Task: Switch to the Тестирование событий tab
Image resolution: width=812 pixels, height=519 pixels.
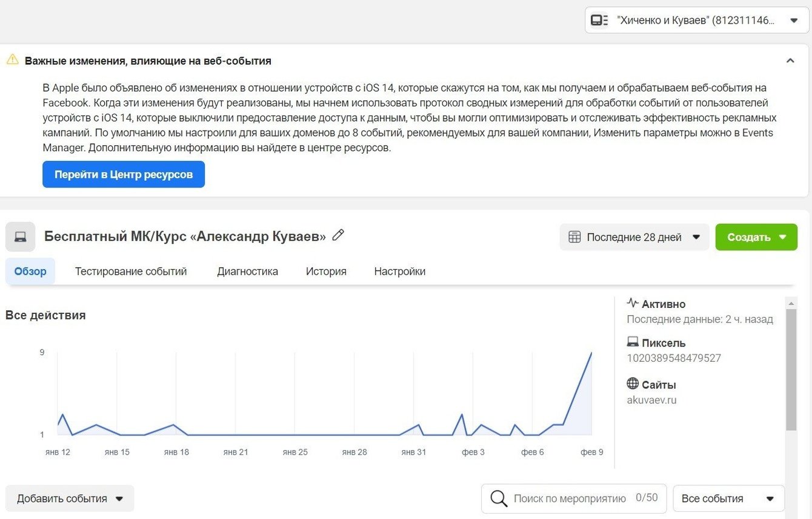Action: [x=131, y=272]
